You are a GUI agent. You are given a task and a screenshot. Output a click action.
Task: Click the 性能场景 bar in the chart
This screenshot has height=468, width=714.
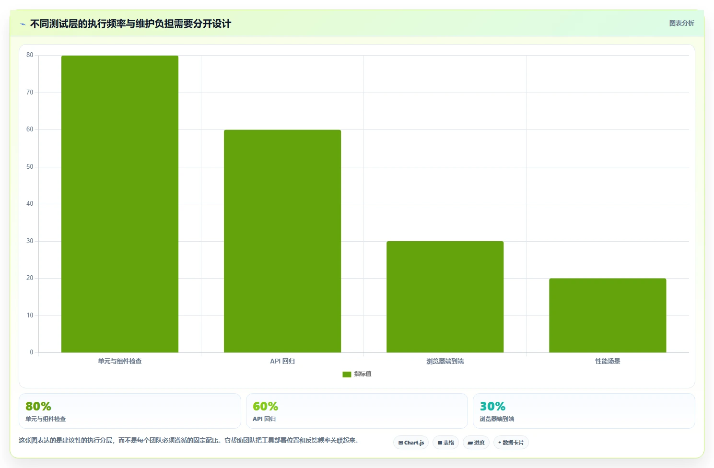click(608, 316)
